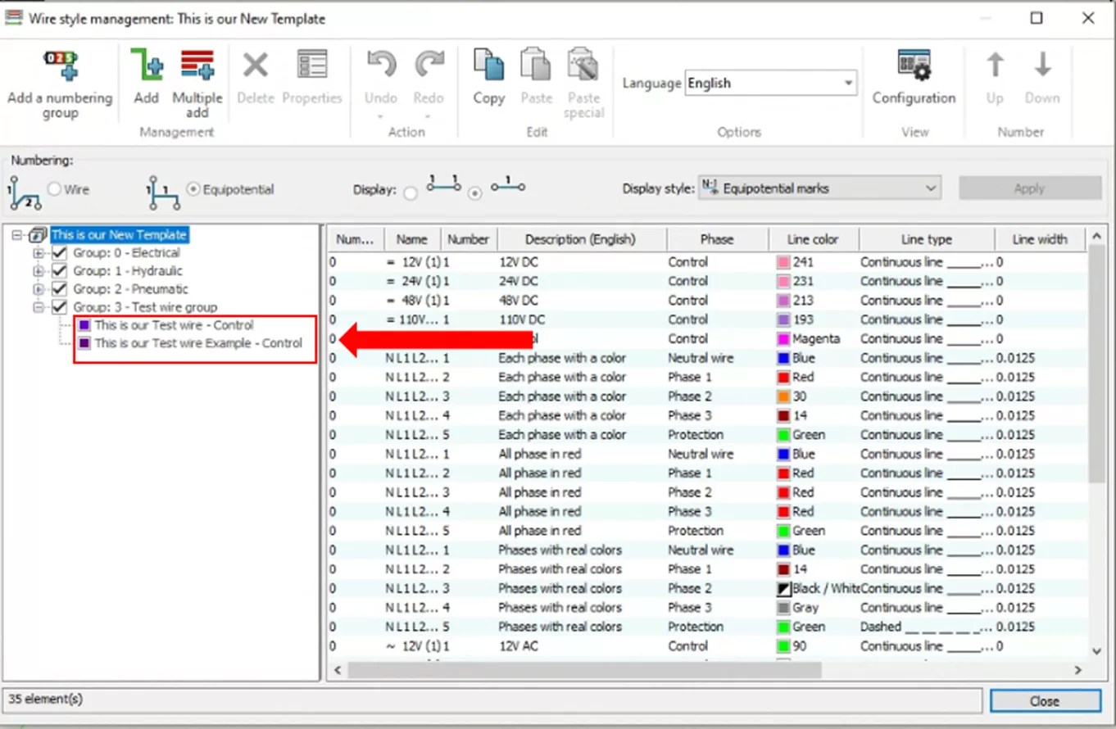Sort by the Line type column header
The image size is (1116, 729).
[x=927, y=239]
